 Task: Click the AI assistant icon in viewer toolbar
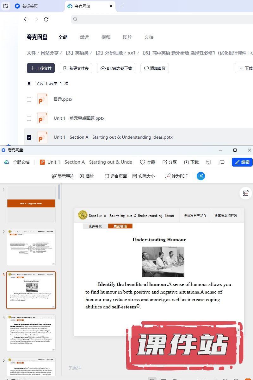[201, 176]
